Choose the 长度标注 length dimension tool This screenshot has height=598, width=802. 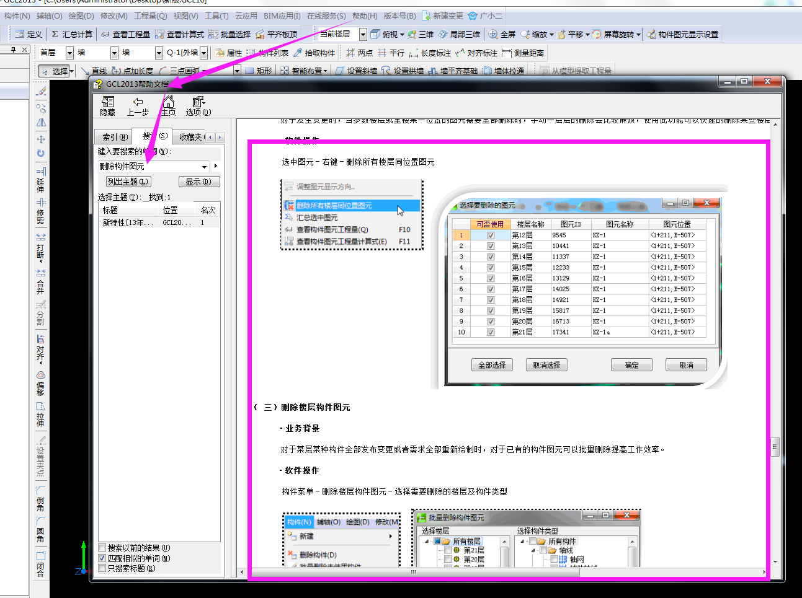pyautogui.click(x=430, y=53)
